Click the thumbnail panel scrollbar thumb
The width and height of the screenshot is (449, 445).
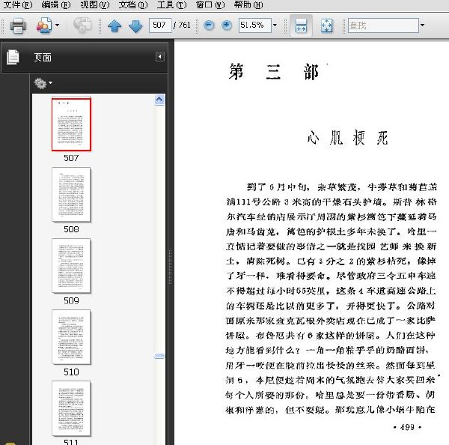pyautogui.click(x=159, y=356)
